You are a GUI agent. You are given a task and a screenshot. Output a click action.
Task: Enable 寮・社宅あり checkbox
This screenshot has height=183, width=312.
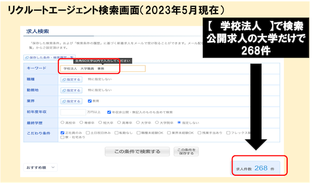[62, 137]
